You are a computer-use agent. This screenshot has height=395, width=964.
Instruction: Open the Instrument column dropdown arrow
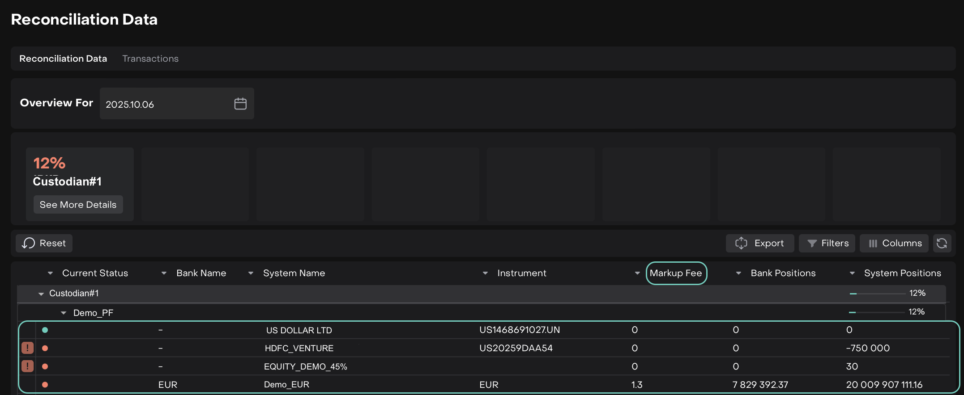tap(485, 273)
